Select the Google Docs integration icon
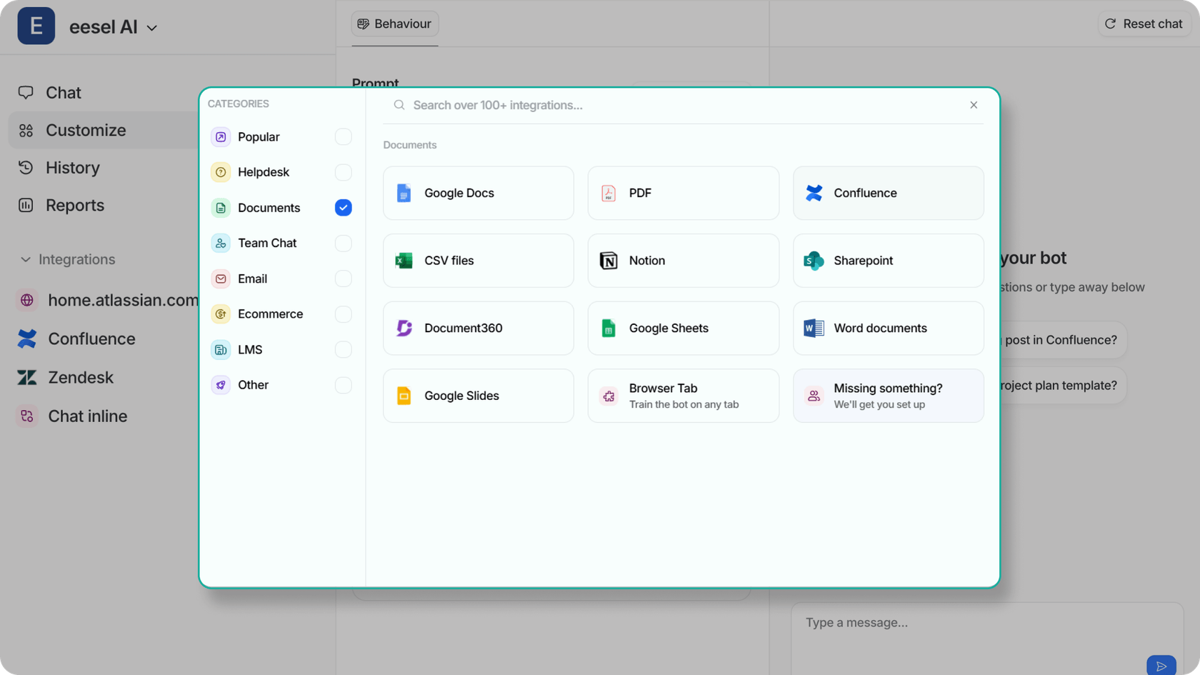 click(x=404, y=193)
